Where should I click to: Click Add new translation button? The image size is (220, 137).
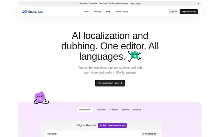click(112, 125)
